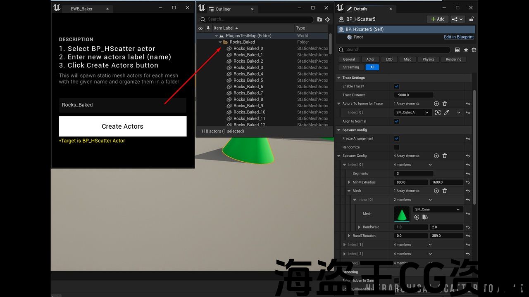
Task: Click the property matrix table icon
Action: click(x=457, y=50)
